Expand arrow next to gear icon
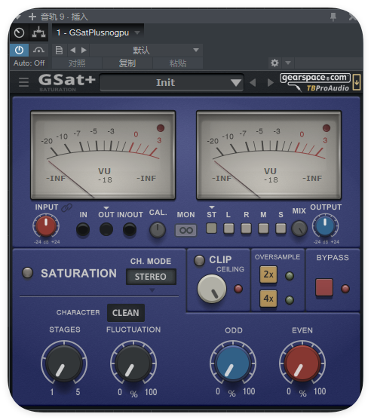 coord(288,63)
